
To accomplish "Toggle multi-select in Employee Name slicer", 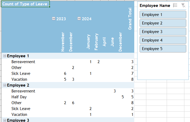I will (x=175, y=5).
